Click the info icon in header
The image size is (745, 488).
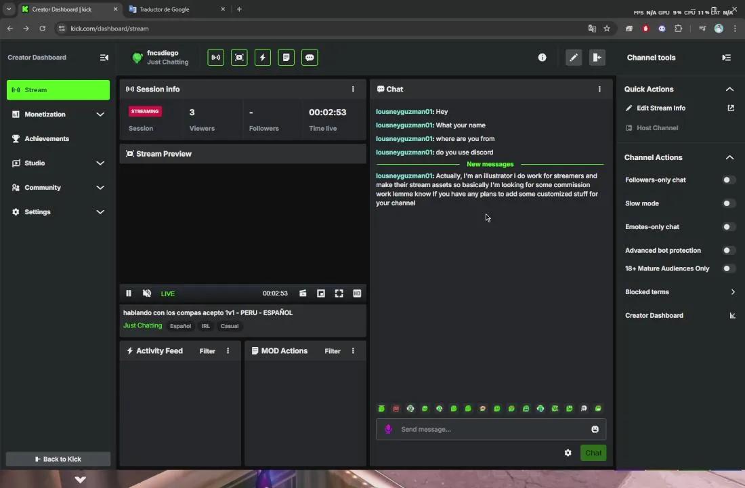click(542, 58)
